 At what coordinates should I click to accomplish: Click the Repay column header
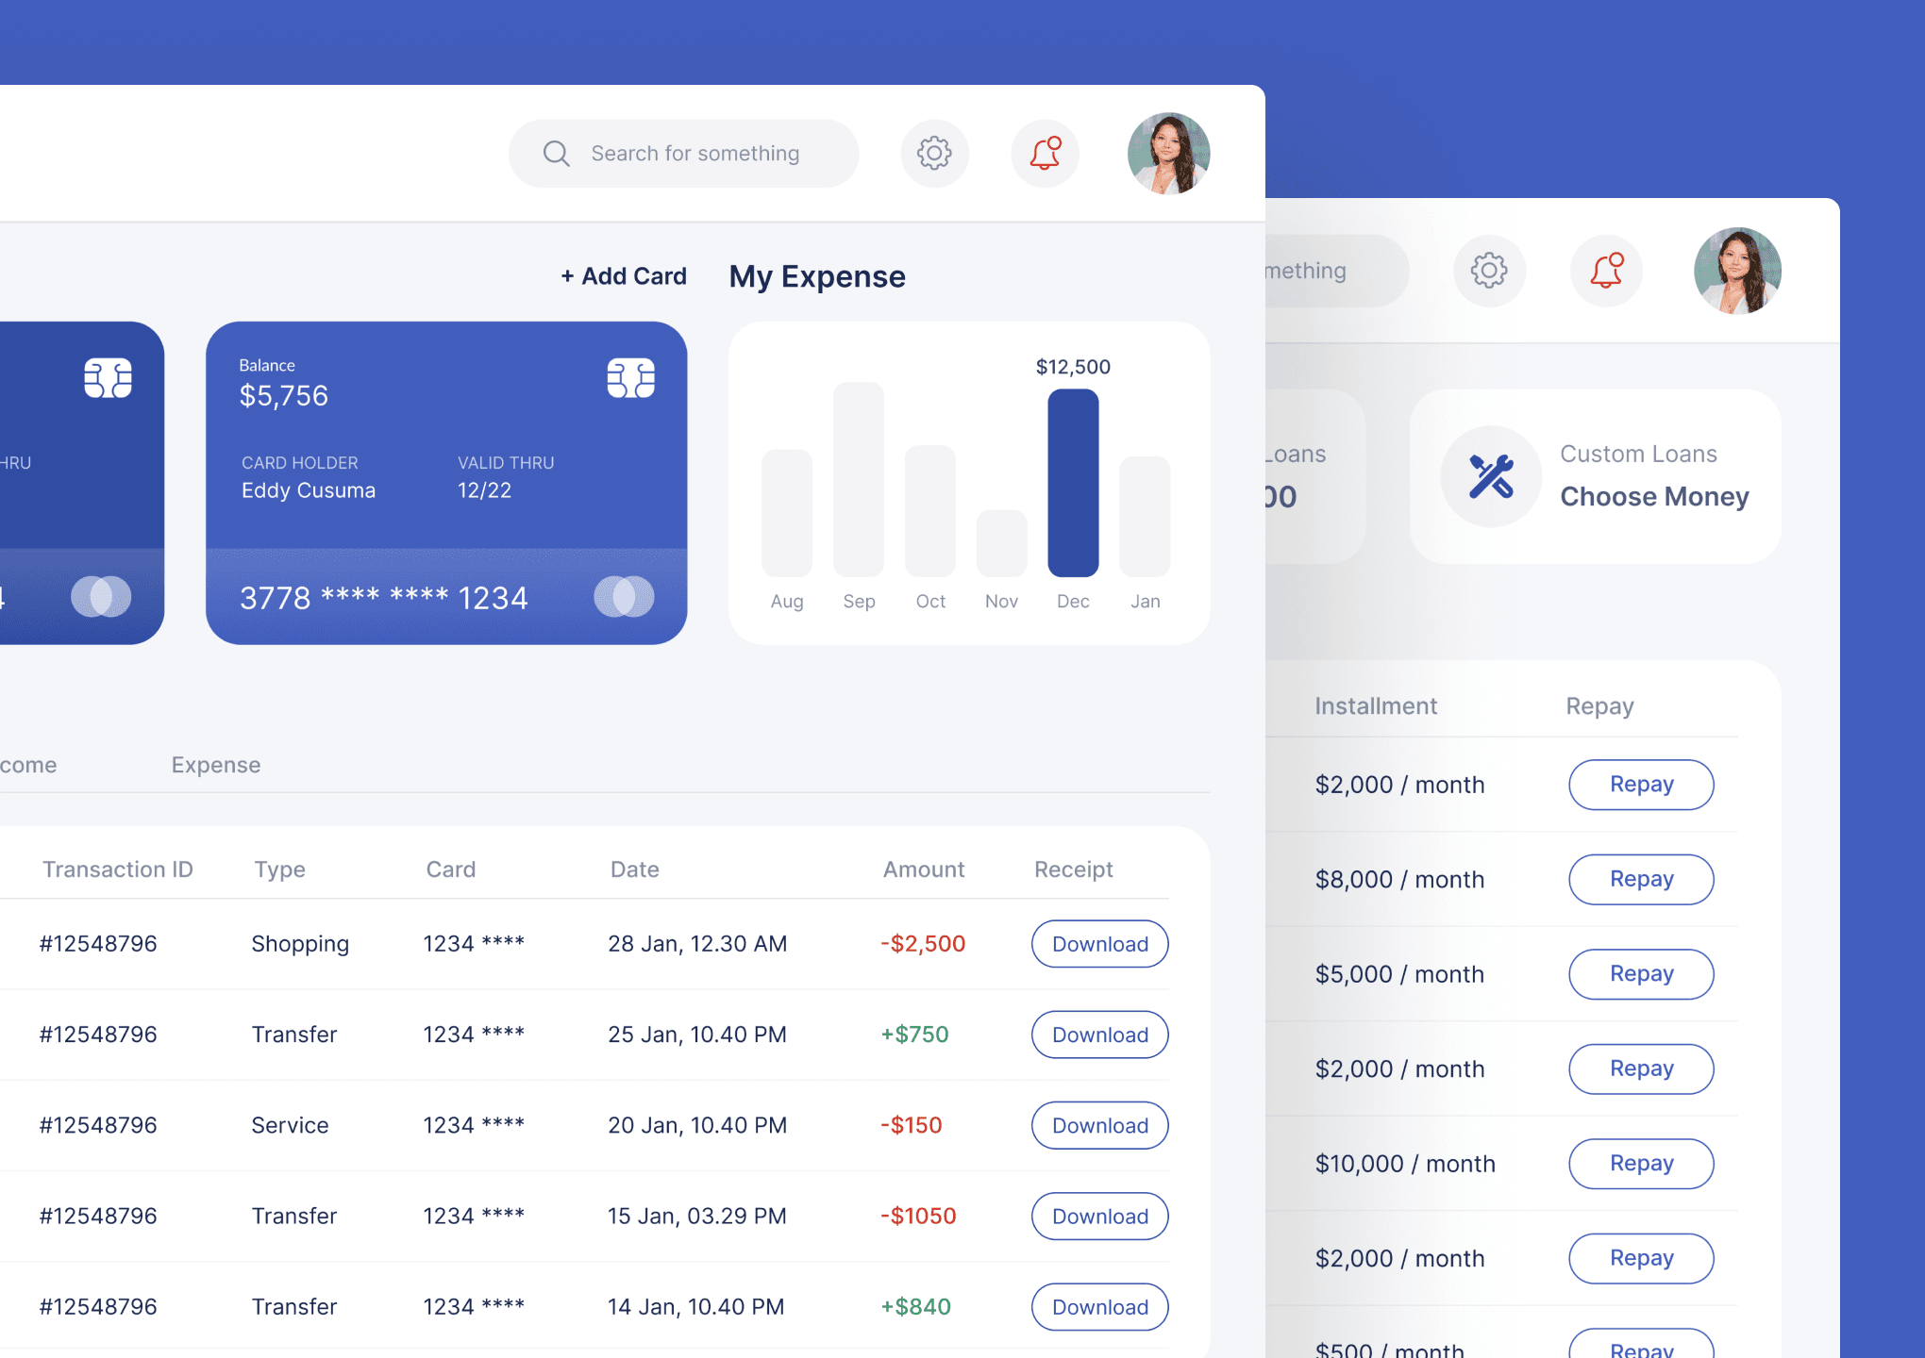1599,706
